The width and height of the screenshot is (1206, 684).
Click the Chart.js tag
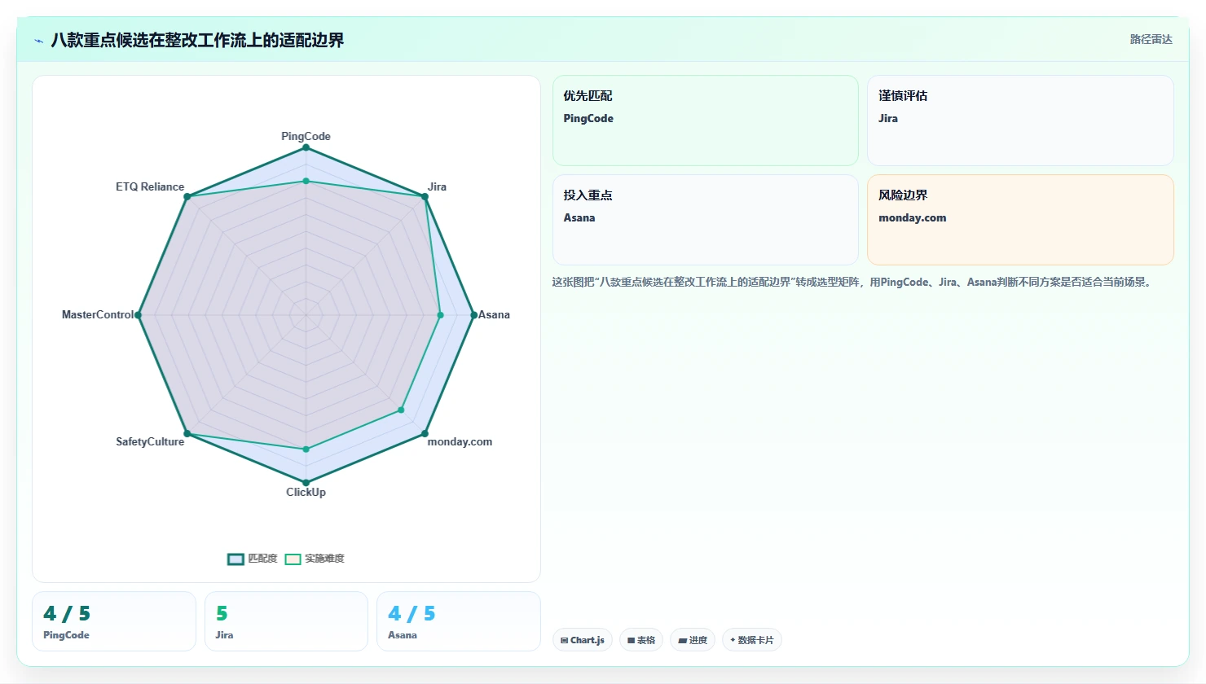[583, 640]
